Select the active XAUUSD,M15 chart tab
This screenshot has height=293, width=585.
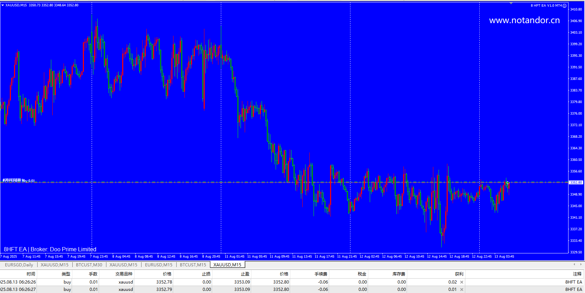228,265
